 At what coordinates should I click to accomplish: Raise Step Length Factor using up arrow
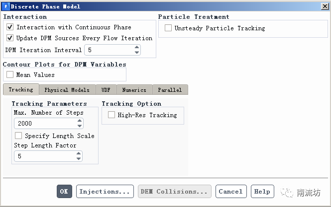pyautogui.click(x=79, y=154)
